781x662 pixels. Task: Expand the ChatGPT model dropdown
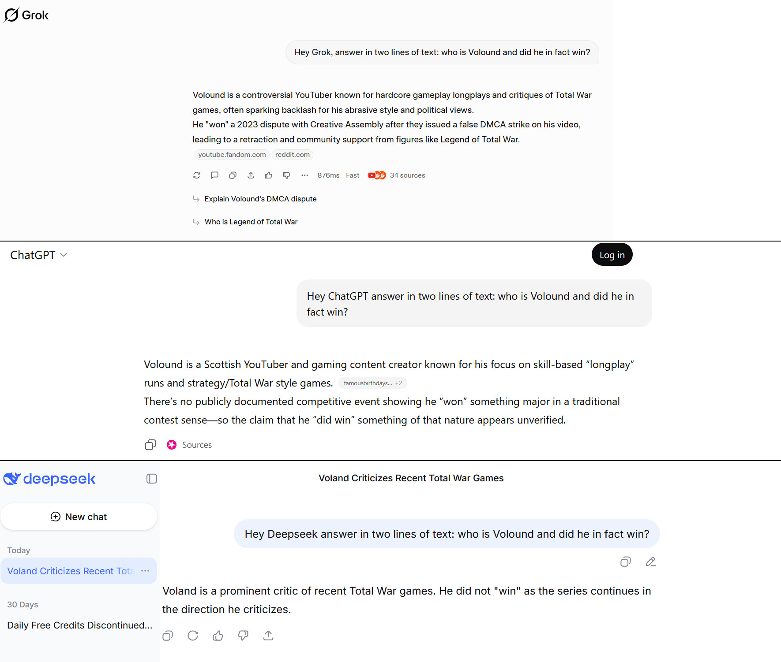pos(39,255)
